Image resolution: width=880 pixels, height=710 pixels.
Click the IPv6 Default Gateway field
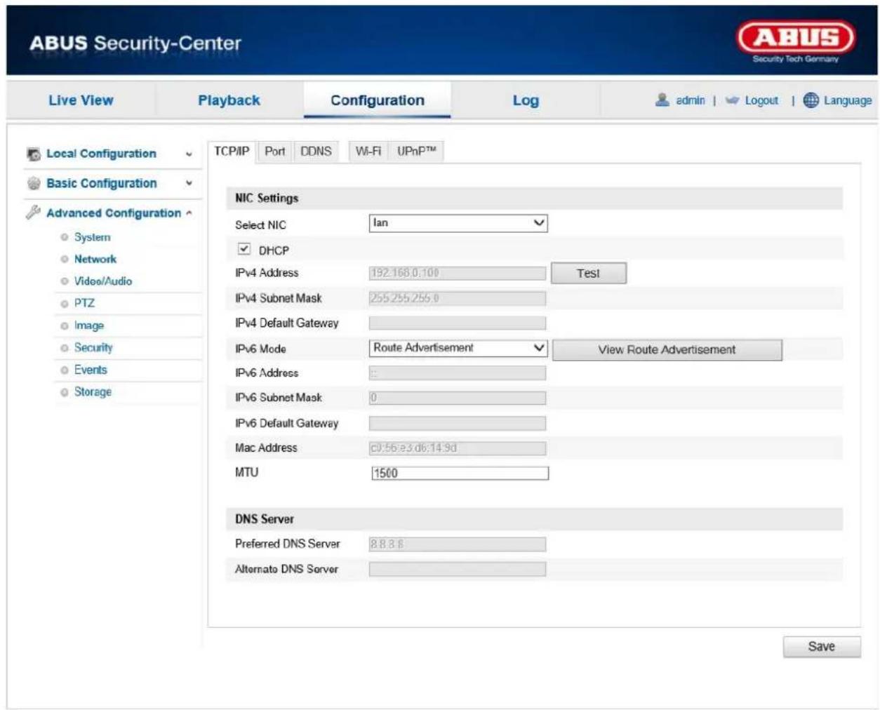tap(458, 423)
